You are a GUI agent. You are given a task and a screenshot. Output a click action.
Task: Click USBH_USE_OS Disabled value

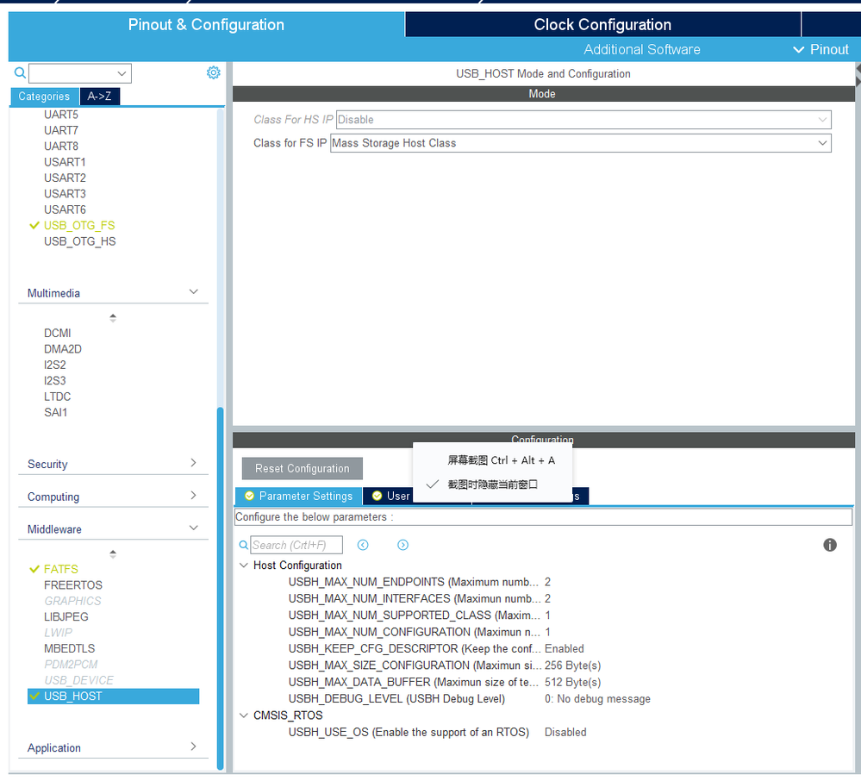click(565, 732)
